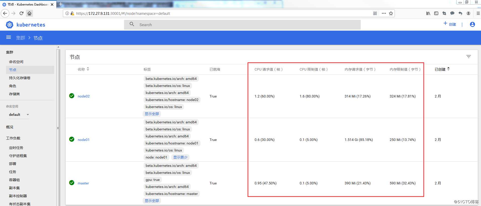
Task: Open 副本集 in sidebar
Action: 14,188
